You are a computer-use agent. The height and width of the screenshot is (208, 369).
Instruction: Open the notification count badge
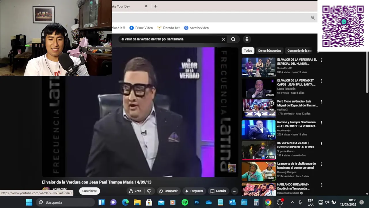click(362, 203)
